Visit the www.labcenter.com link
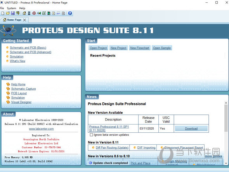This screenshot has height=172, width=229. point(41,129)
